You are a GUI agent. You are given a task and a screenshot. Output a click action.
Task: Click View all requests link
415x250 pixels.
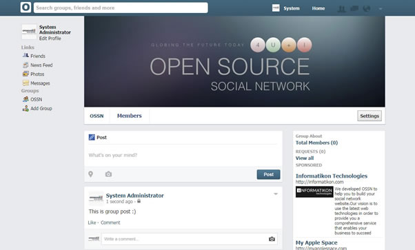(x=305, y=158)
